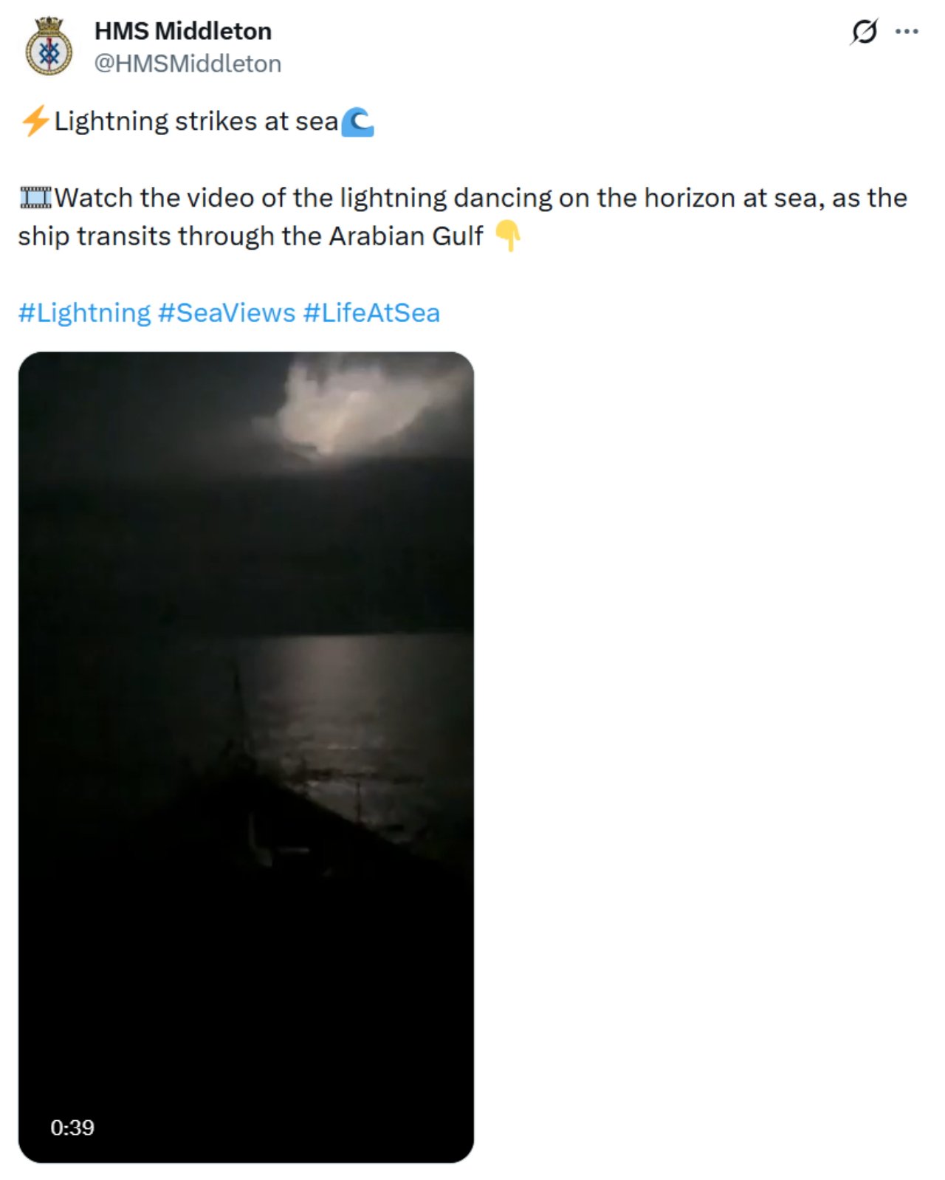Click the HMS Middleton display name
The height and width of the screenshot is (1180, 945).
(x=183, y=31)
